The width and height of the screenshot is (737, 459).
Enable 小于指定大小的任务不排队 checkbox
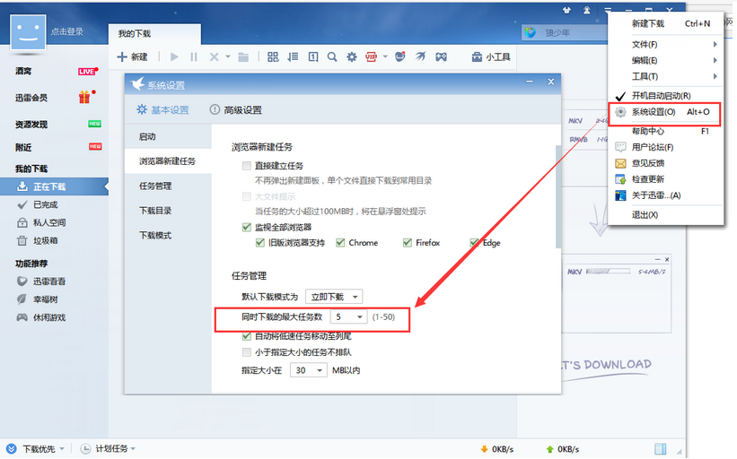(247, 352)
